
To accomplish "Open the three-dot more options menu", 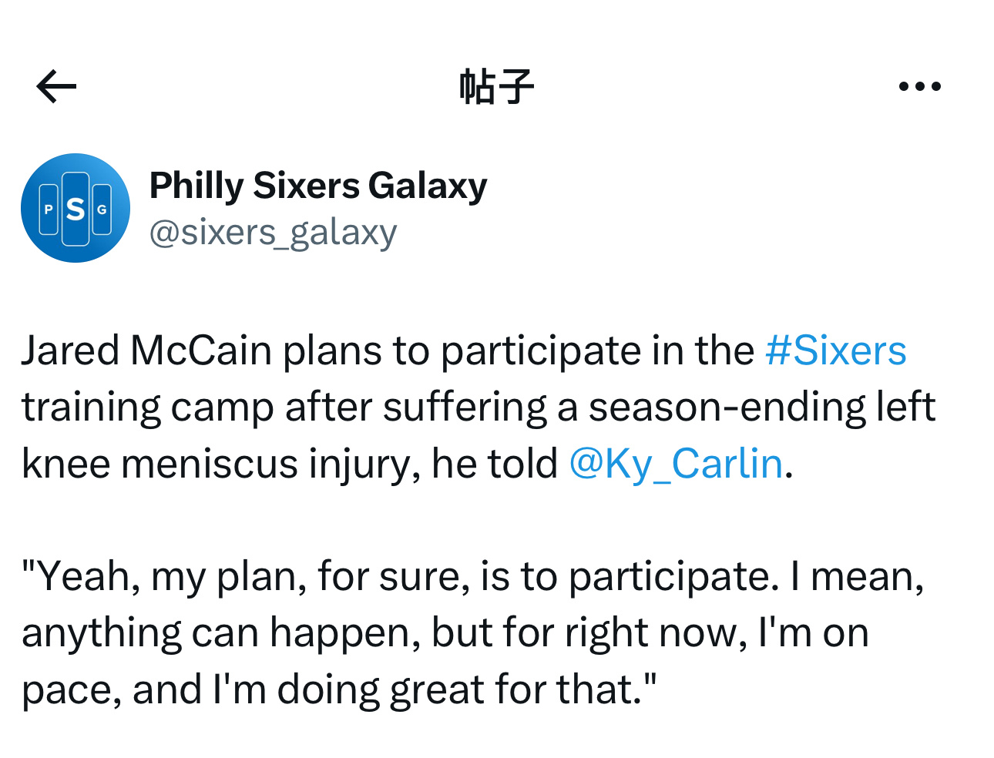I will coord(919,86).
